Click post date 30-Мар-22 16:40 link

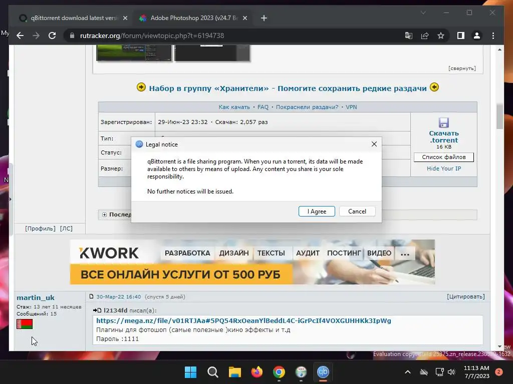118,297
